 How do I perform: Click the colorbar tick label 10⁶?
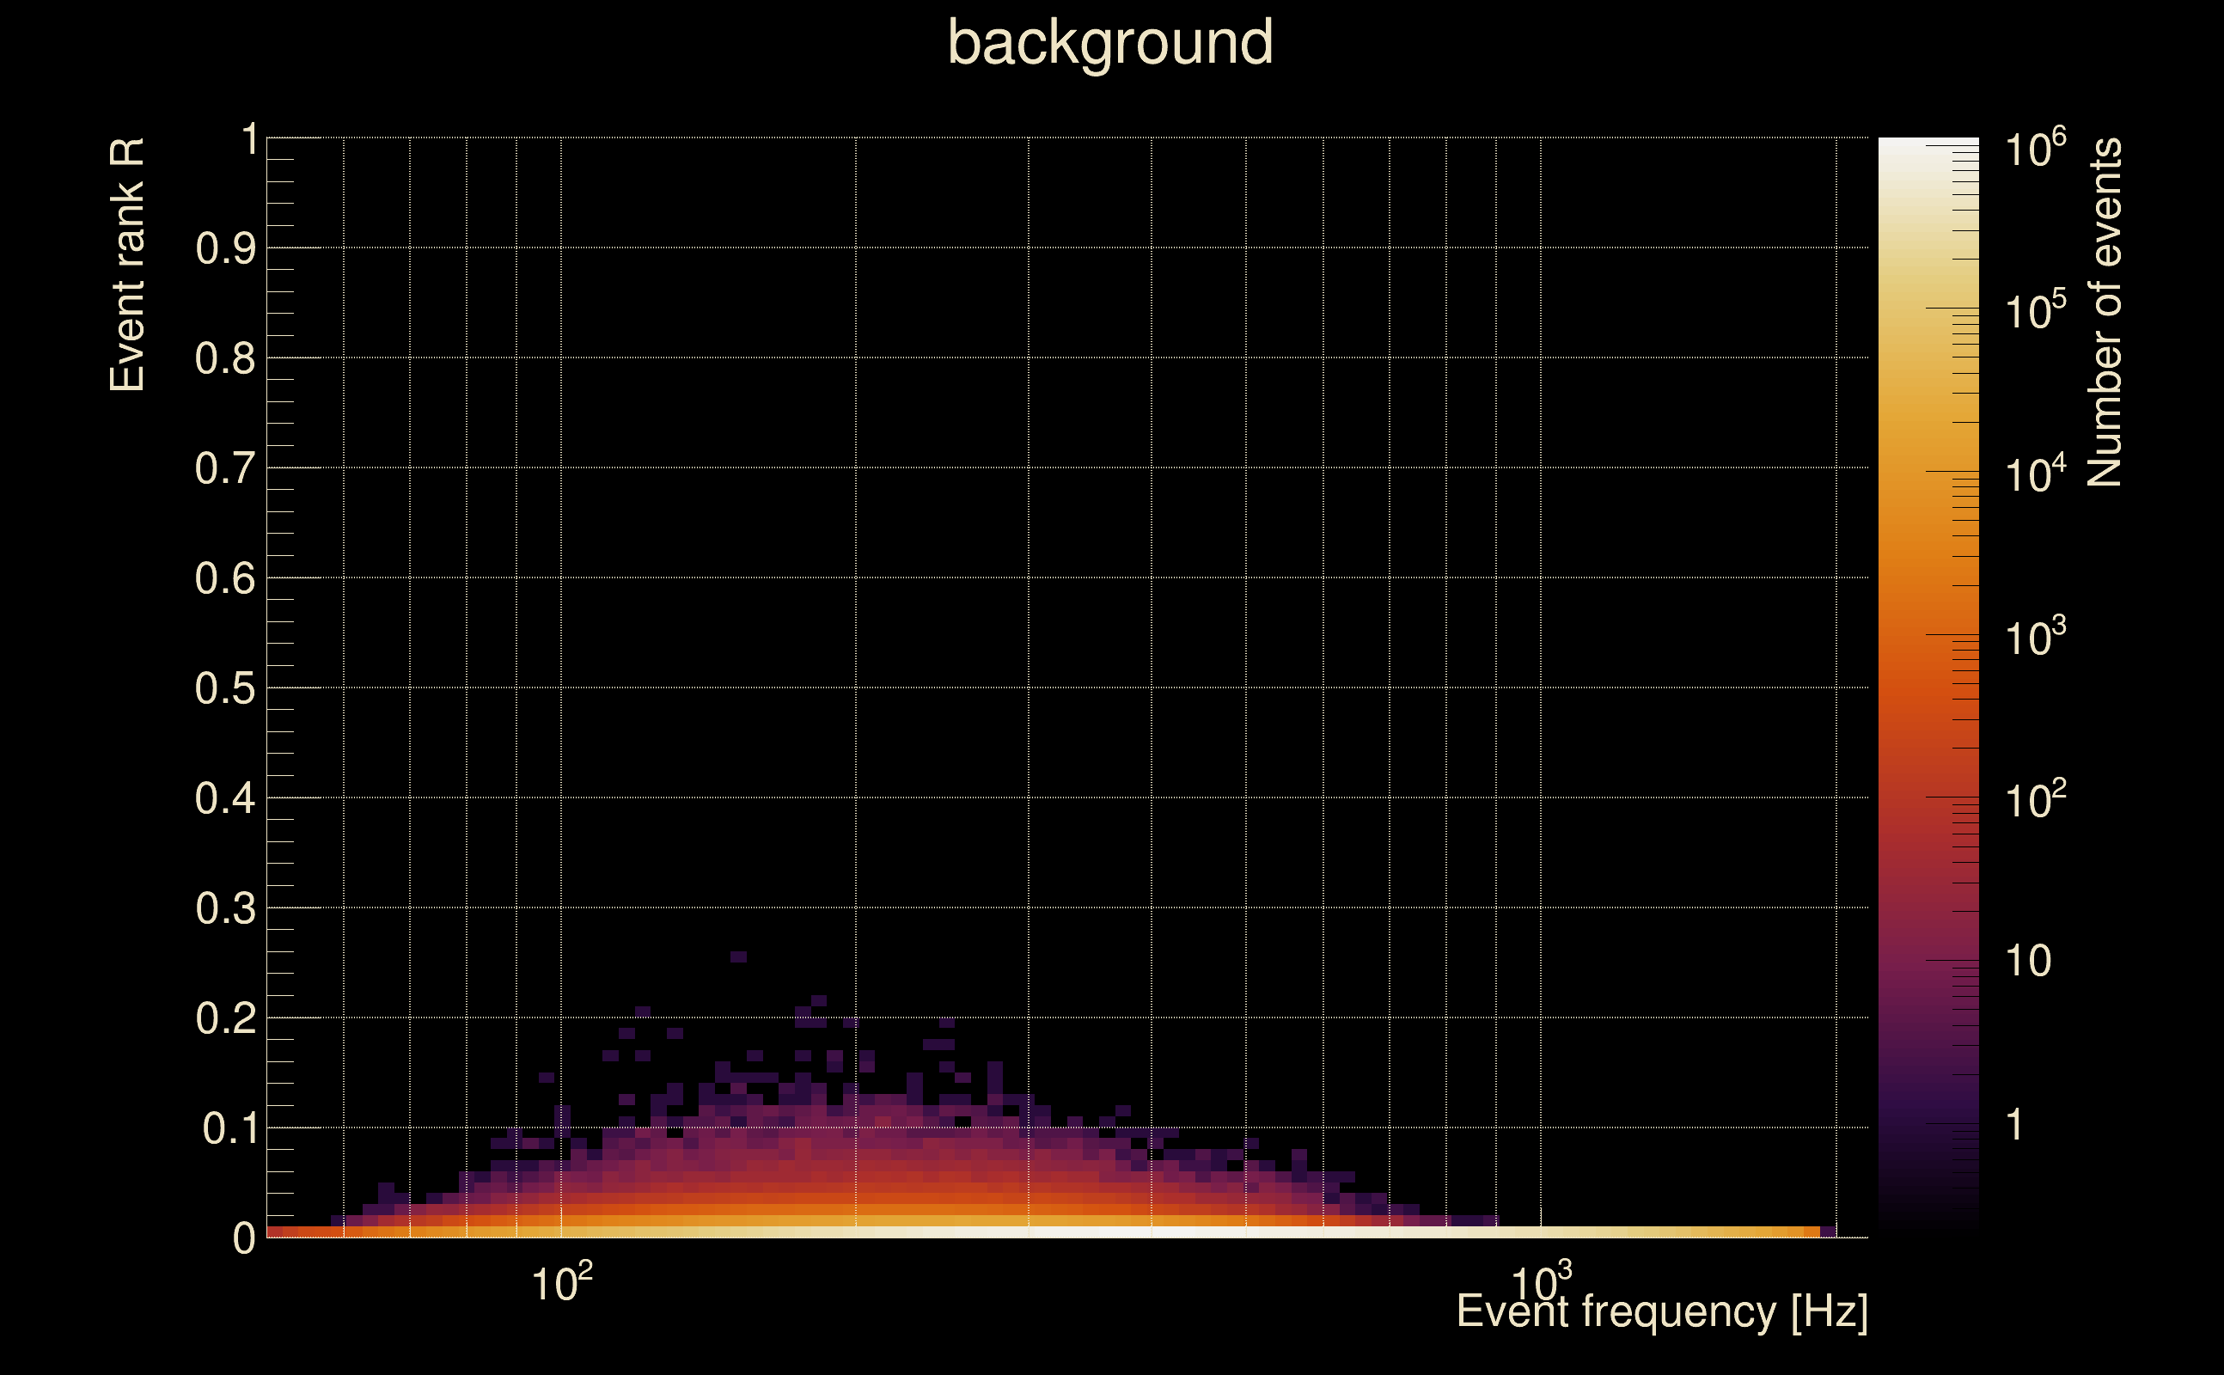click(2035, 148)
